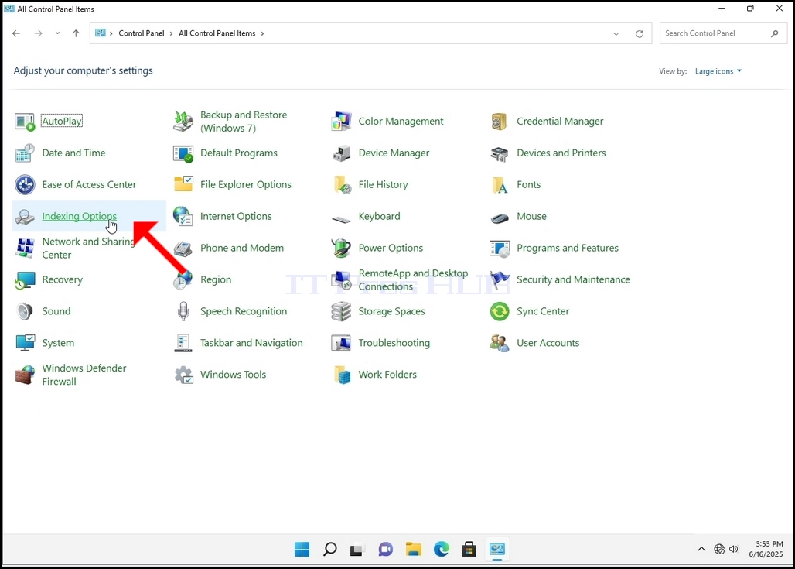Viewport: 795px width, 569px height.
Task: Click the Sync Center green icon
Action: click(500, 311)
